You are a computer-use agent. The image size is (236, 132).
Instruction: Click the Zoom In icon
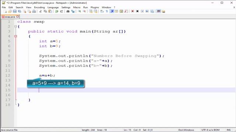[x=79, y=11]
